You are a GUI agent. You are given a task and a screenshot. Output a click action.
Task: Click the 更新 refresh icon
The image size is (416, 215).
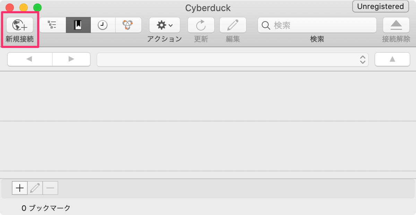pyautogui.click(x=201, y=25)
